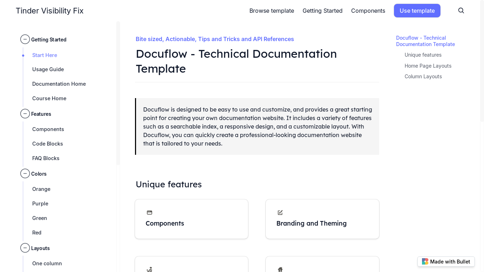
Task: Open the Orange color page
Action: [x=41, y=189]
